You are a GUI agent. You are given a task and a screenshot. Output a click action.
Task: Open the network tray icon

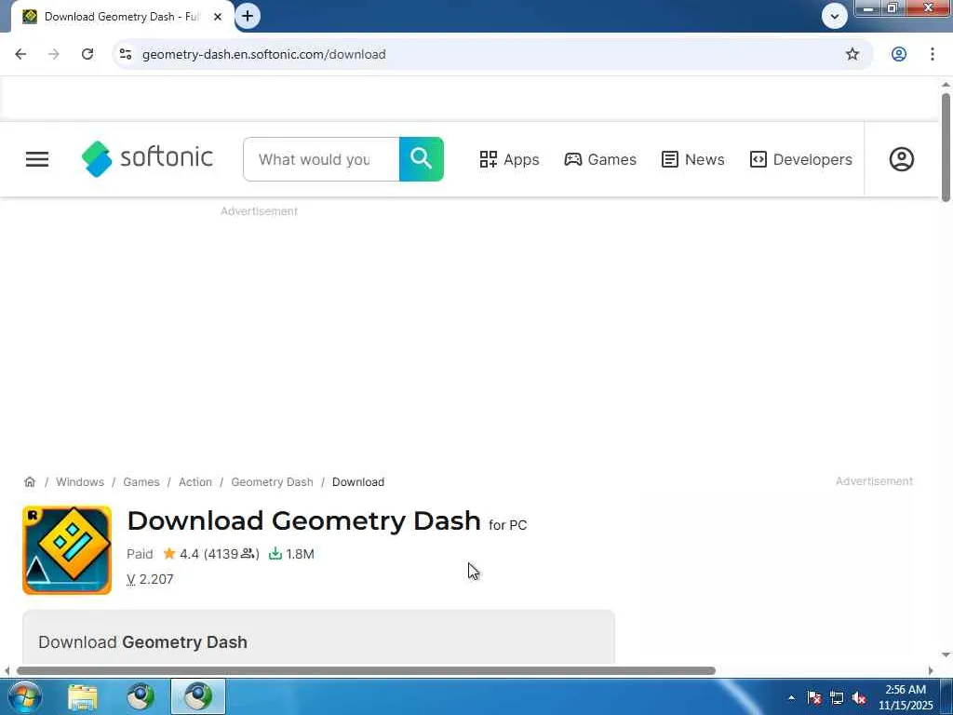click(837, 697)
